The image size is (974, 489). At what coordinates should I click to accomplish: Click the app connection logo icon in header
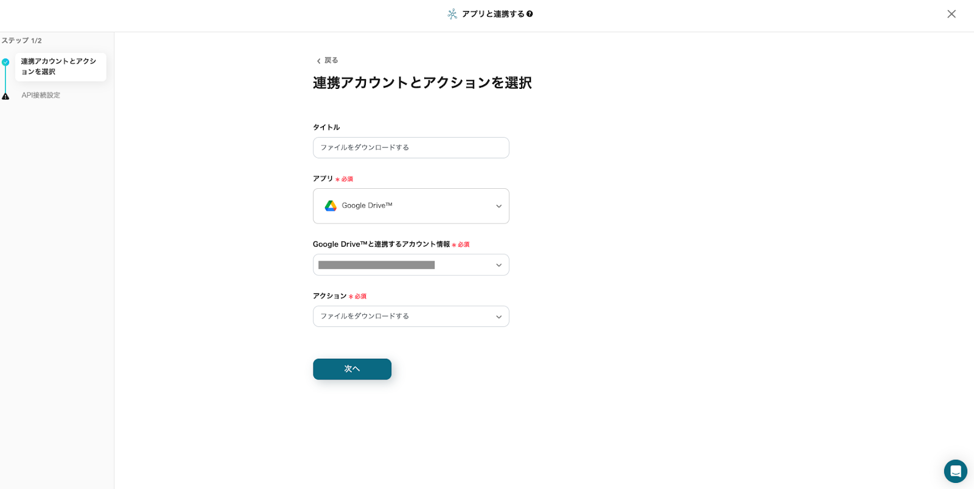[x=452, y=14]
